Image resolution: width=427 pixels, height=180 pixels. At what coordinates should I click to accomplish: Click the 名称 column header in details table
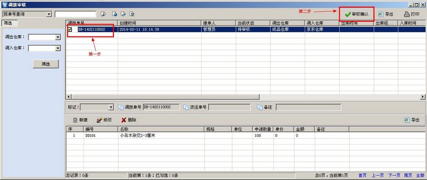pyautogui.click(x=161, y=129)
